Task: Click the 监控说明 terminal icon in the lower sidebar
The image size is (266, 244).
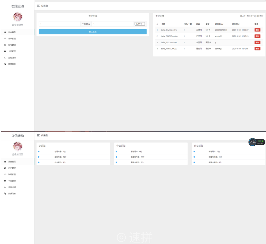Action: tap(5, 187)
